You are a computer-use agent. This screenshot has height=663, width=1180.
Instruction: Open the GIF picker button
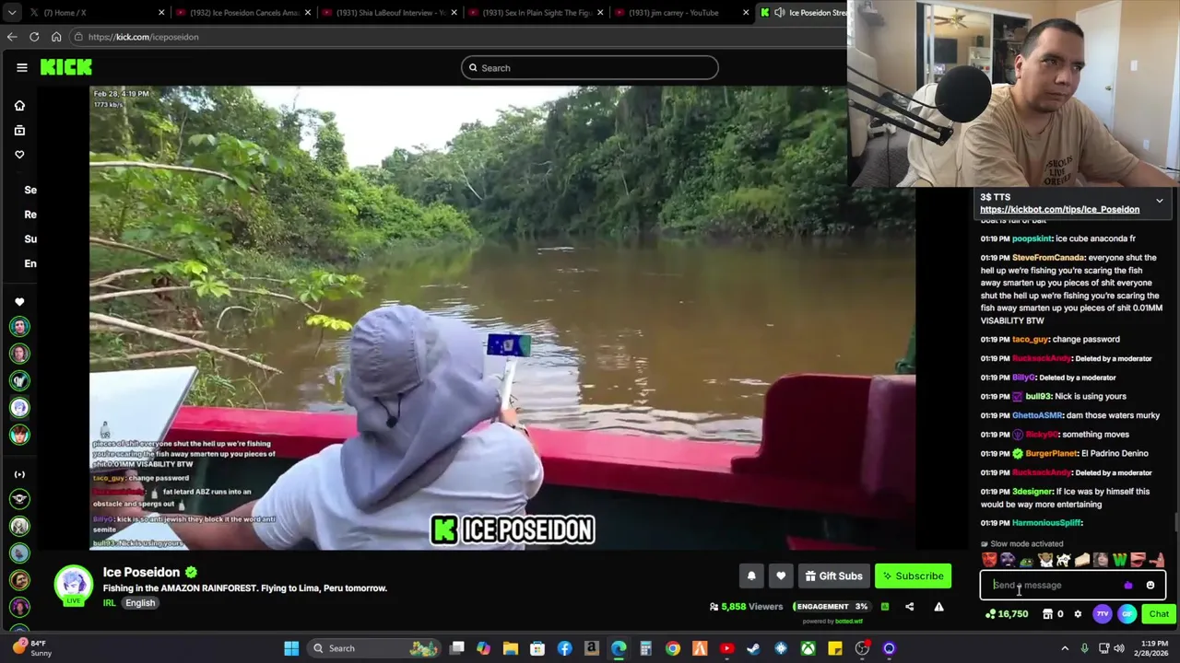click(x=1127, y=614)
